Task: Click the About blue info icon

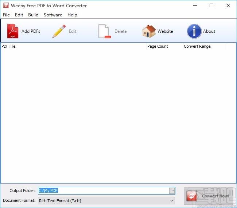Action: (x=194, y=31)
